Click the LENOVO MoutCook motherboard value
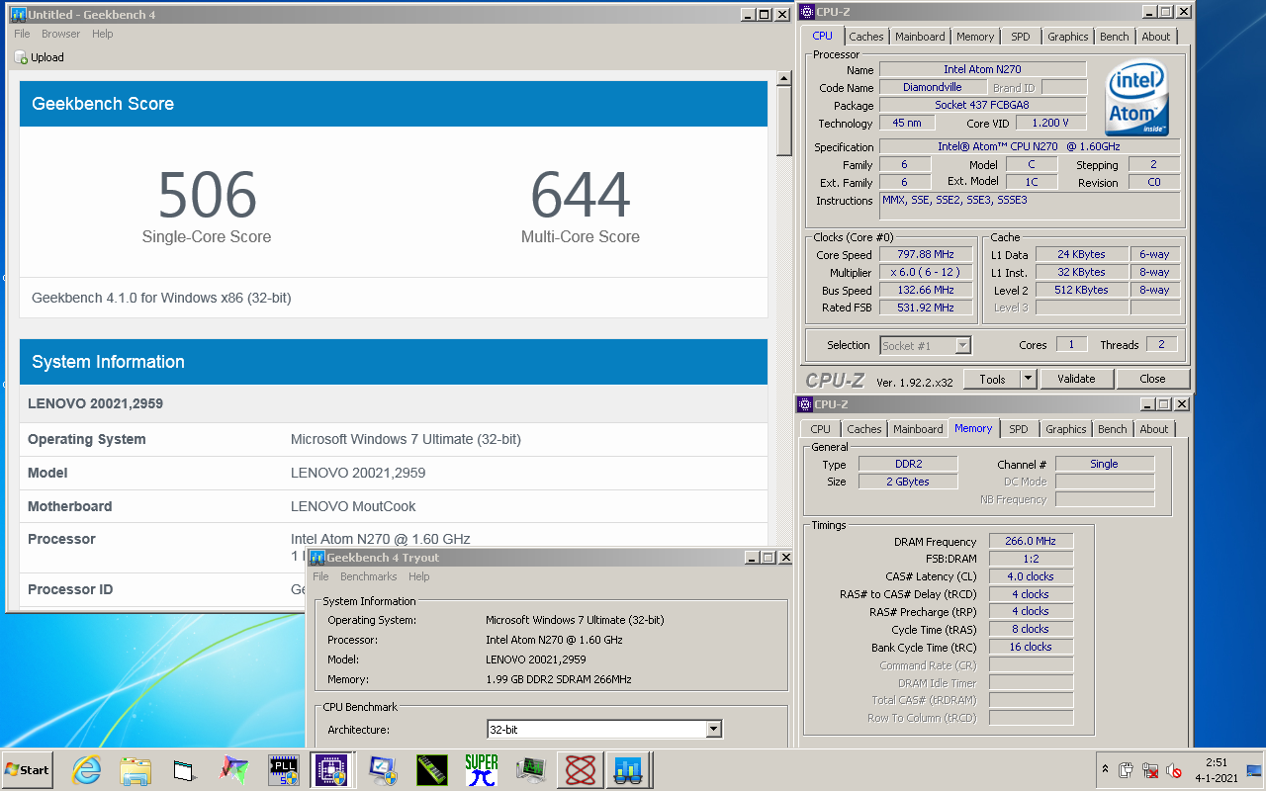The height and width of the screenshot is (791, 1266). [353, 506]
